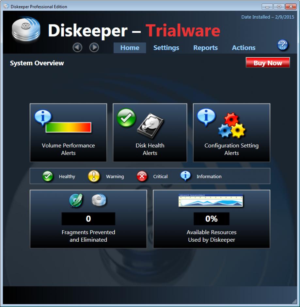
Task: Click the Critical legend label
Action: [x=160, y=176]
